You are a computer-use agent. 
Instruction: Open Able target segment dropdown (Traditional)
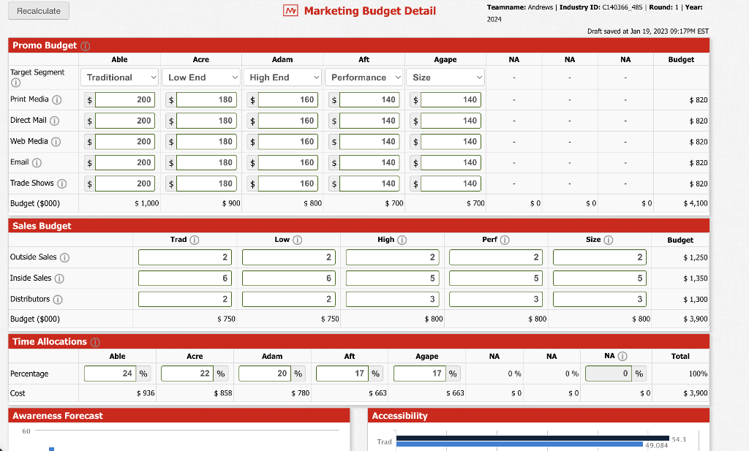tap(119, 77)
